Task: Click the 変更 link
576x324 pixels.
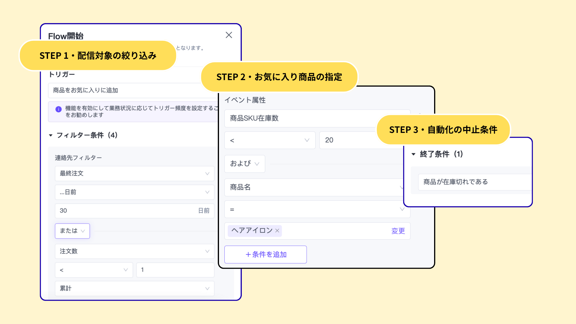Action: point(398,231)
